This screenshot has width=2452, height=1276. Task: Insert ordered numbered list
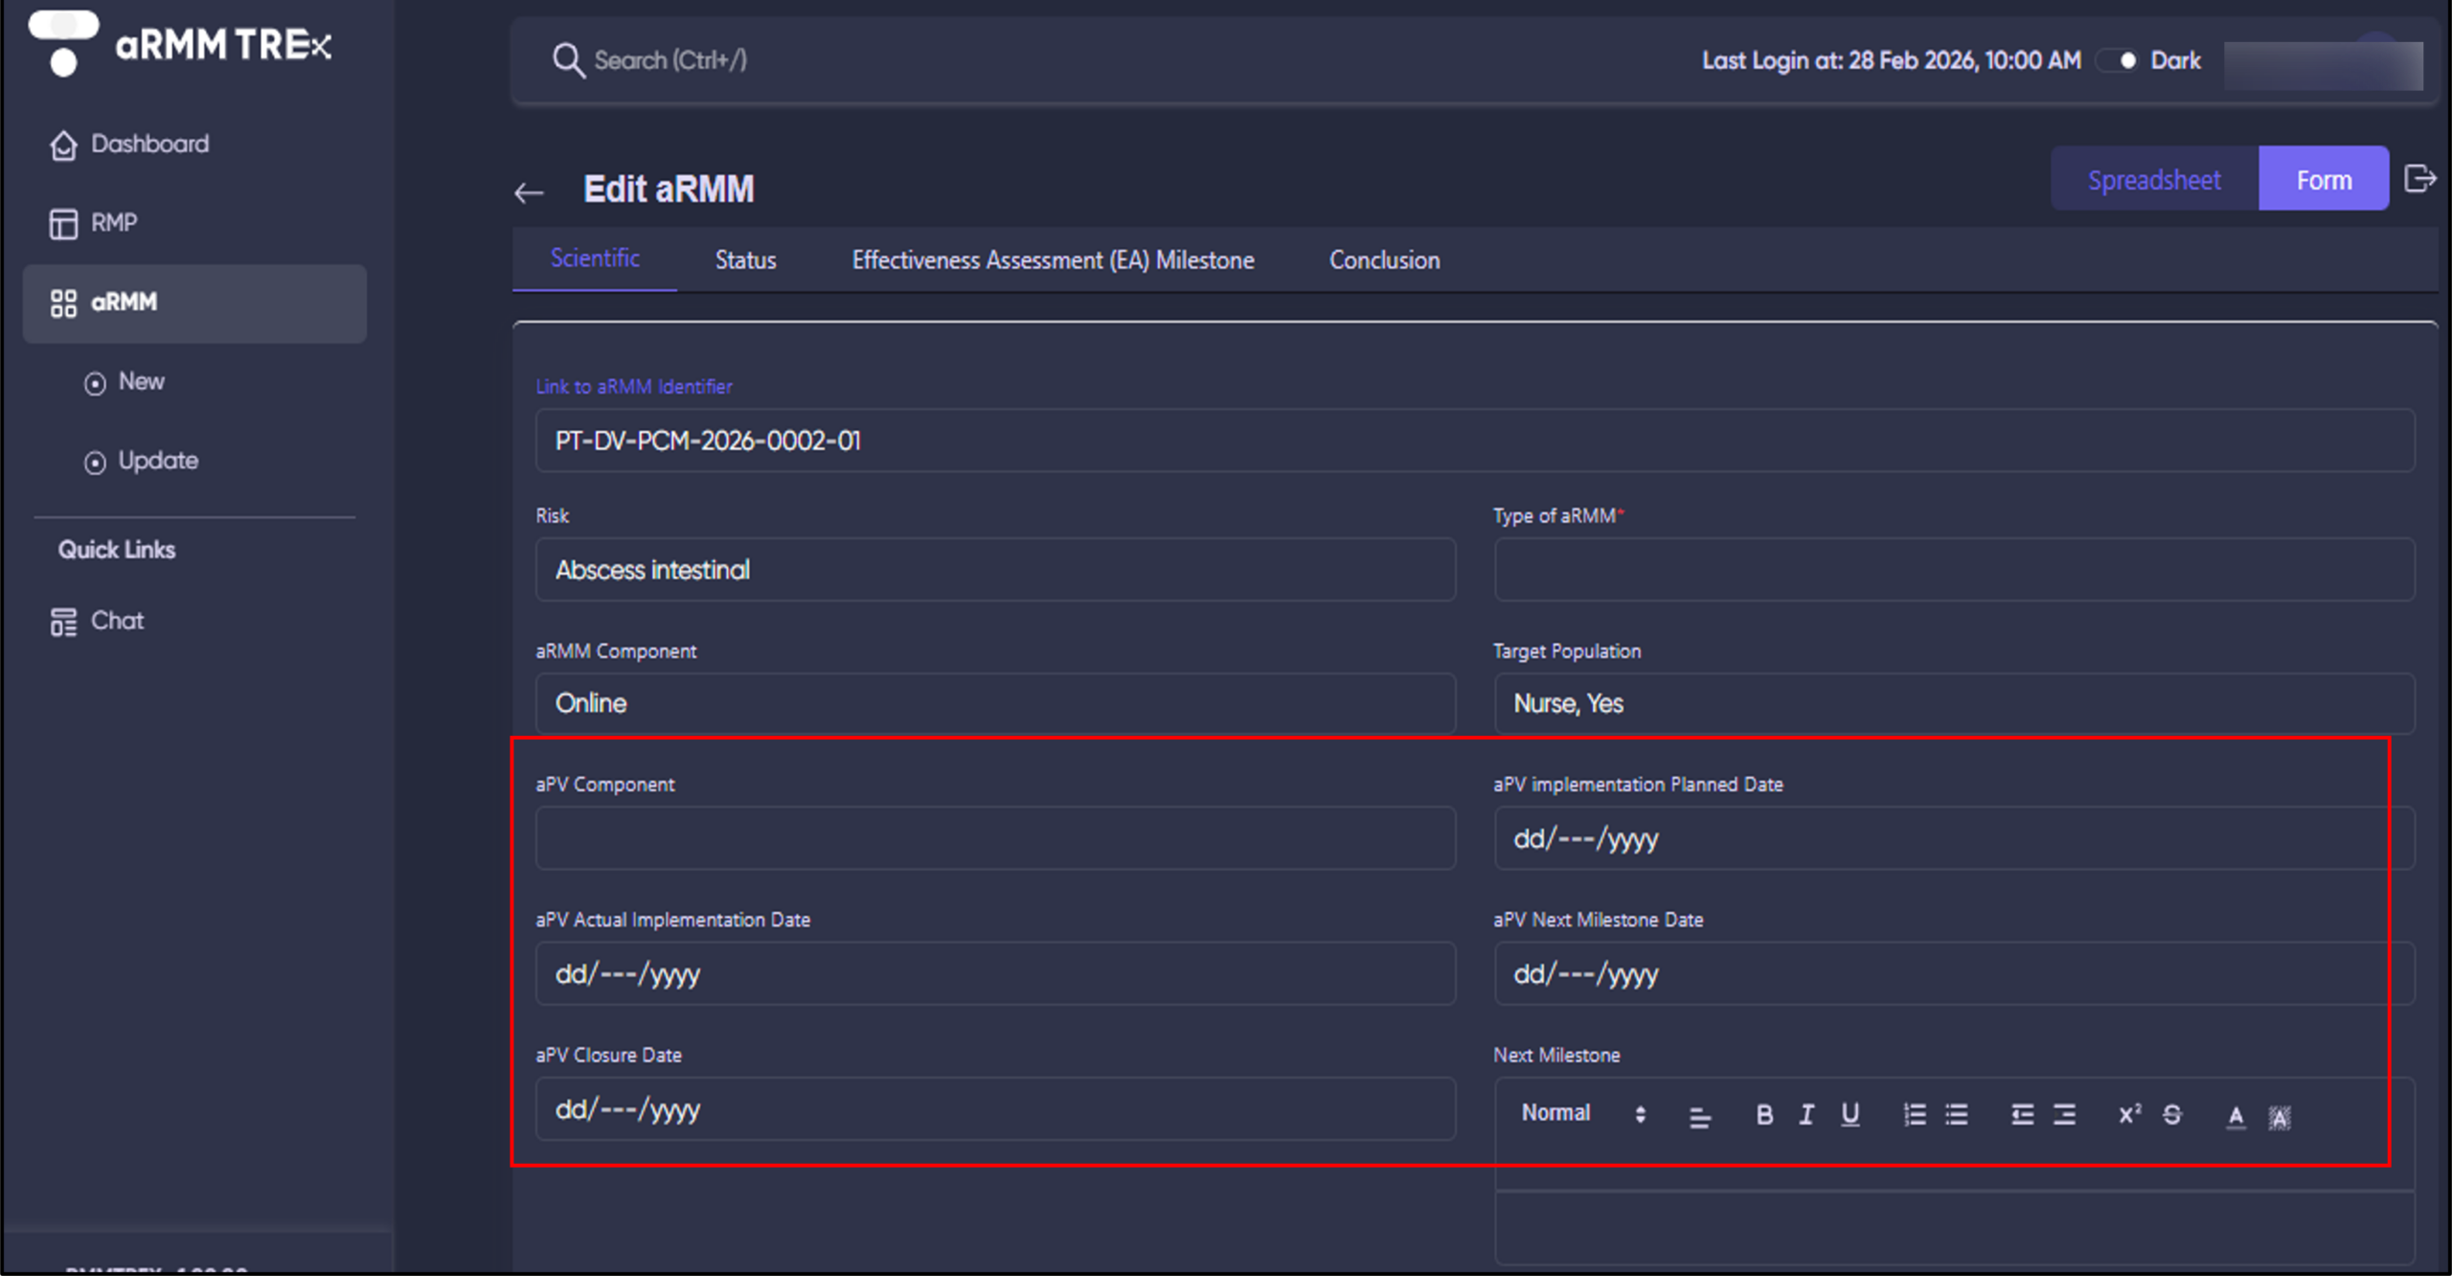point(1914,1114)
